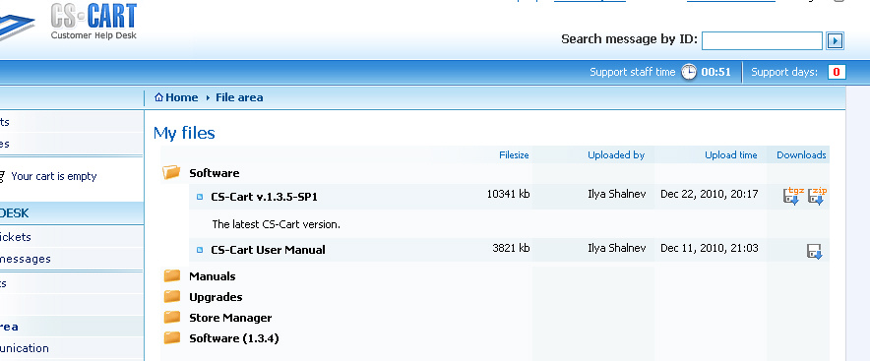Go to Home in the breadcrumb
Viewport: 870px width, 361px height.
click(181, 97)
